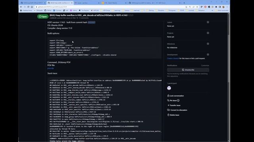The image size is (254, 142).
Task: Expand the bookmarks overflow chevron
Action: pos(212,11)
